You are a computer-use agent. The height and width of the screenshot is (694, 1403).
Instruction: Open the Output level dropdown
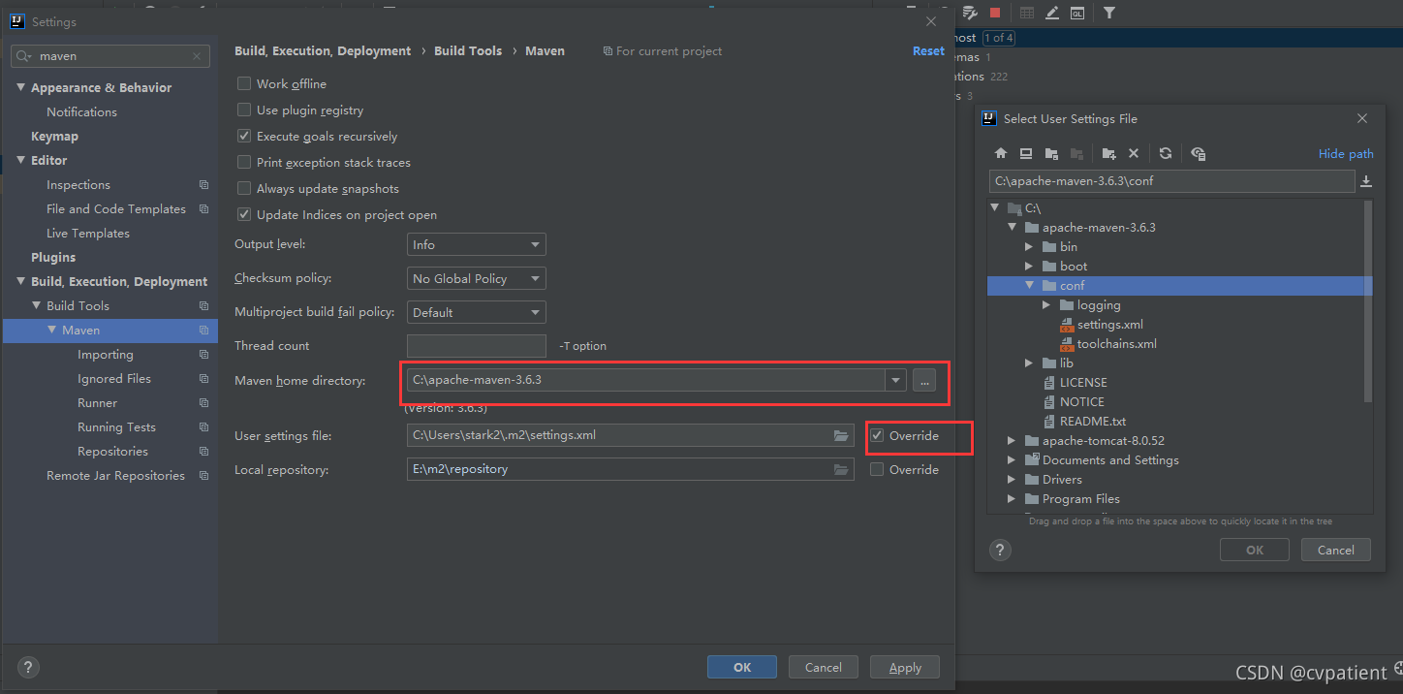[x=476, y=244]
